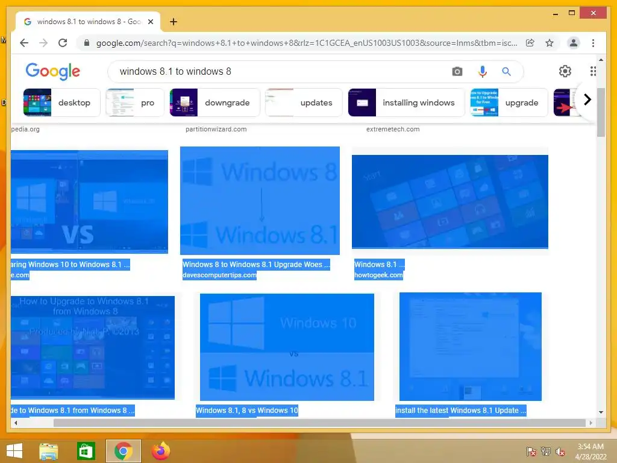617x463 pixels.
Task: Select the installing windows filter chip
Action: [406, 102]
